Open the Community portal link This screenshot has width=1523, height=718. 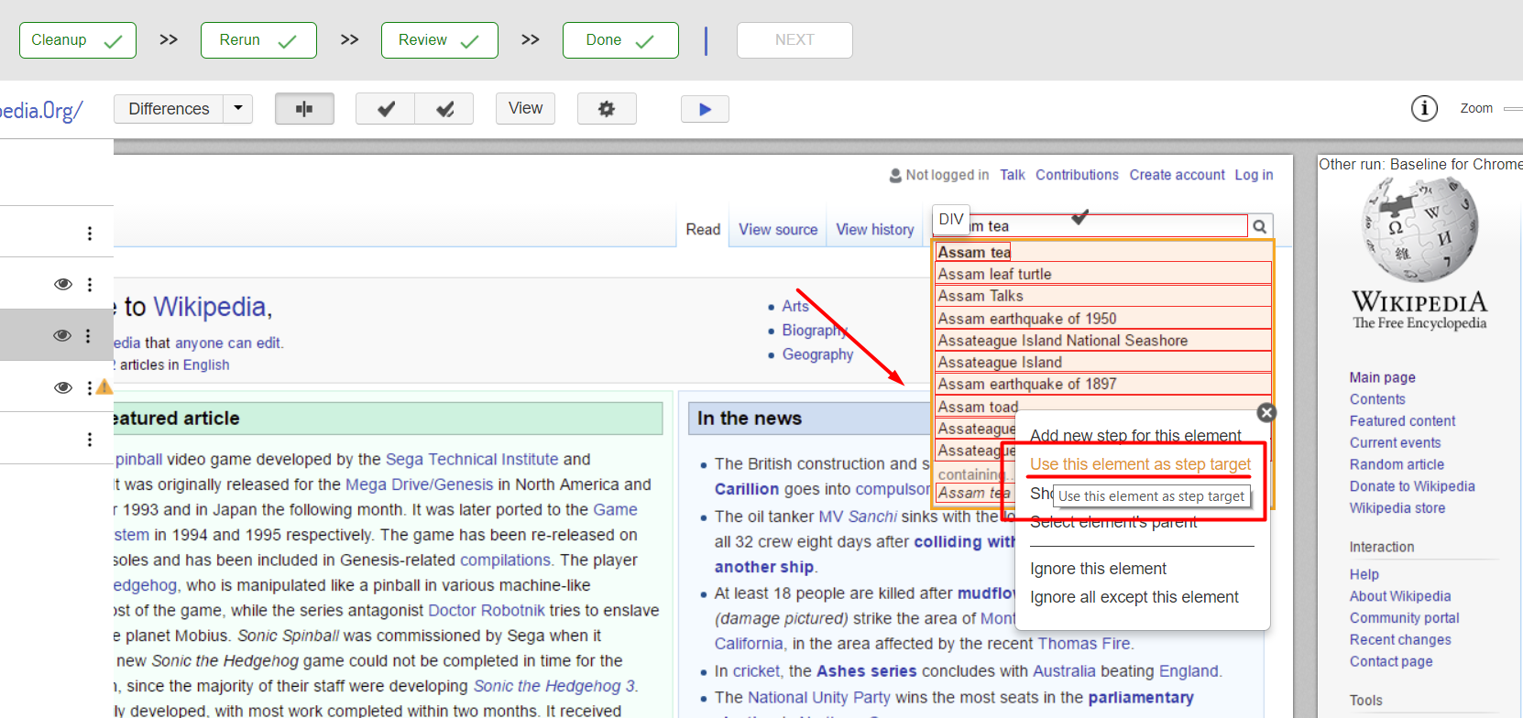1404,618
